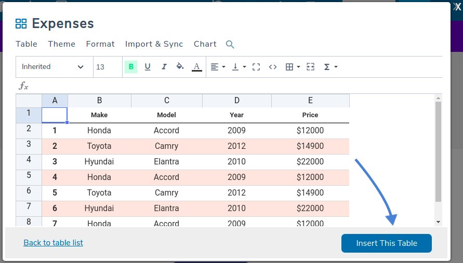Open vertical alignment dropdown
The width and height of the screenshot is (463, 263).
[x=239, y=67]
